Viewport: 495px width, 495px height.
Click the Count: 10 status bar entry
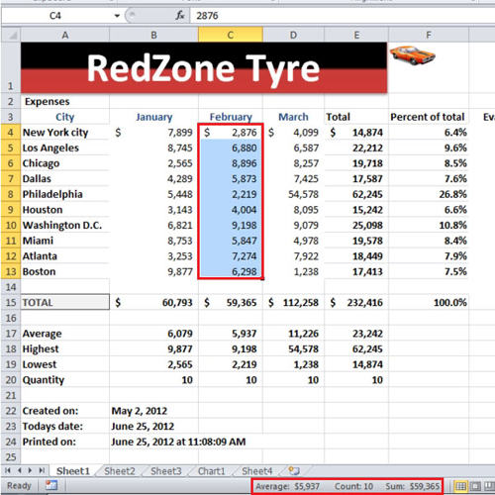point(353,486)
